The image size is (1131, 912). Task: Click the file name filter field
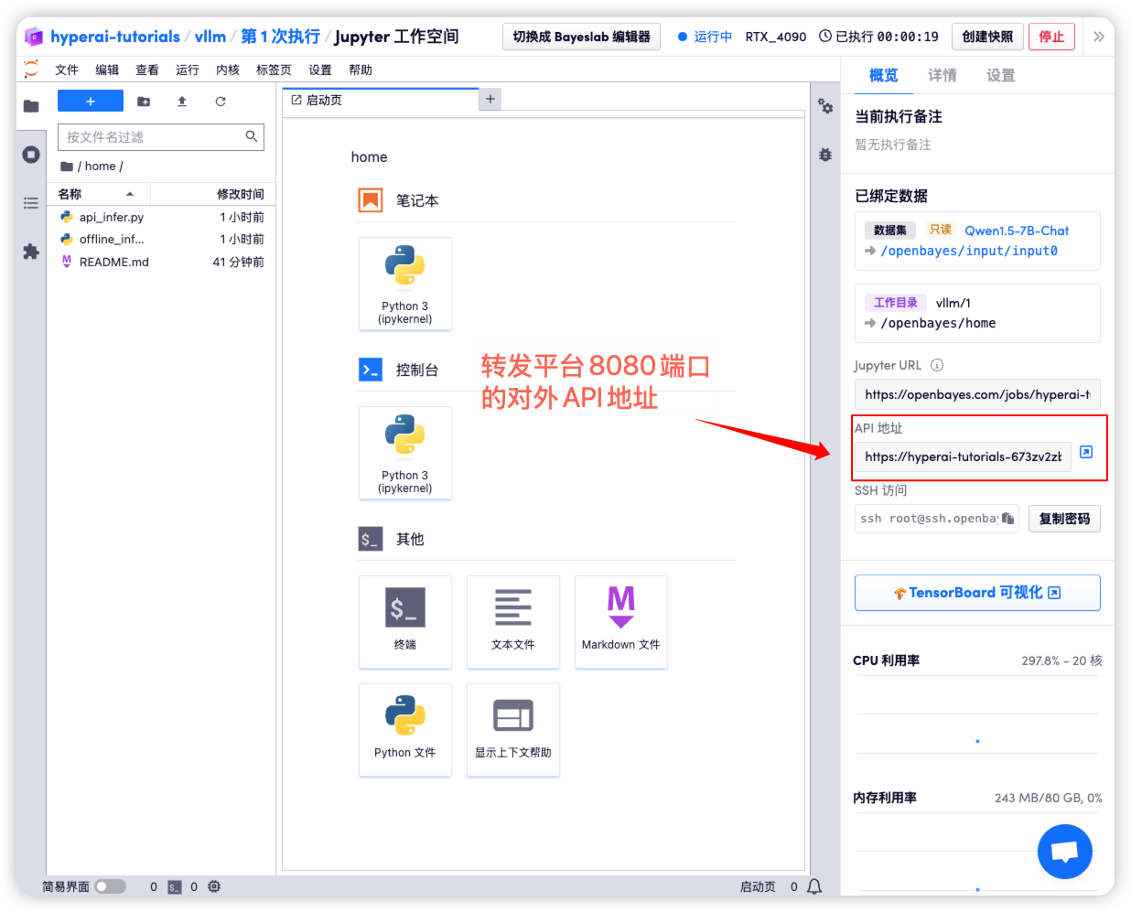pos(151,137)
